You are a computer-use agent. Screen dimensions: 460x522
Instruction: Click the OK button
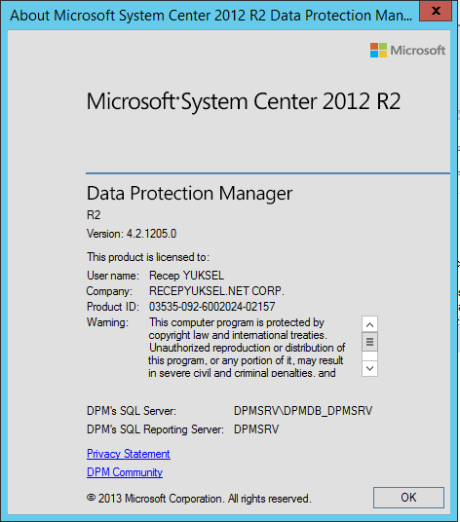pyautogui.click(x=408, y=498)
